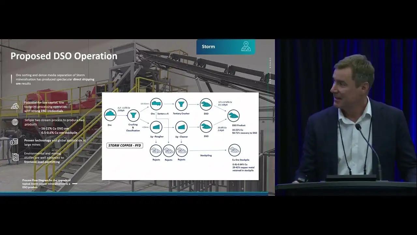Click the leftmost Rejects icon under Jig Rougher
This screenshot has width=417, height=235.
(156, 150)
